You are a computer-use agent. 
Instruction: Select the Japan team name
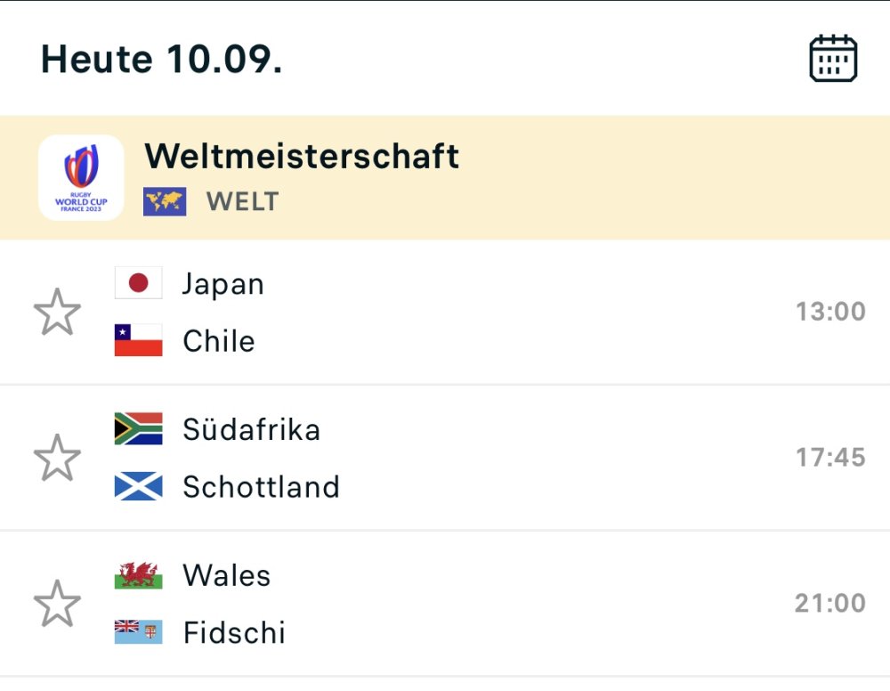[223, 284]
